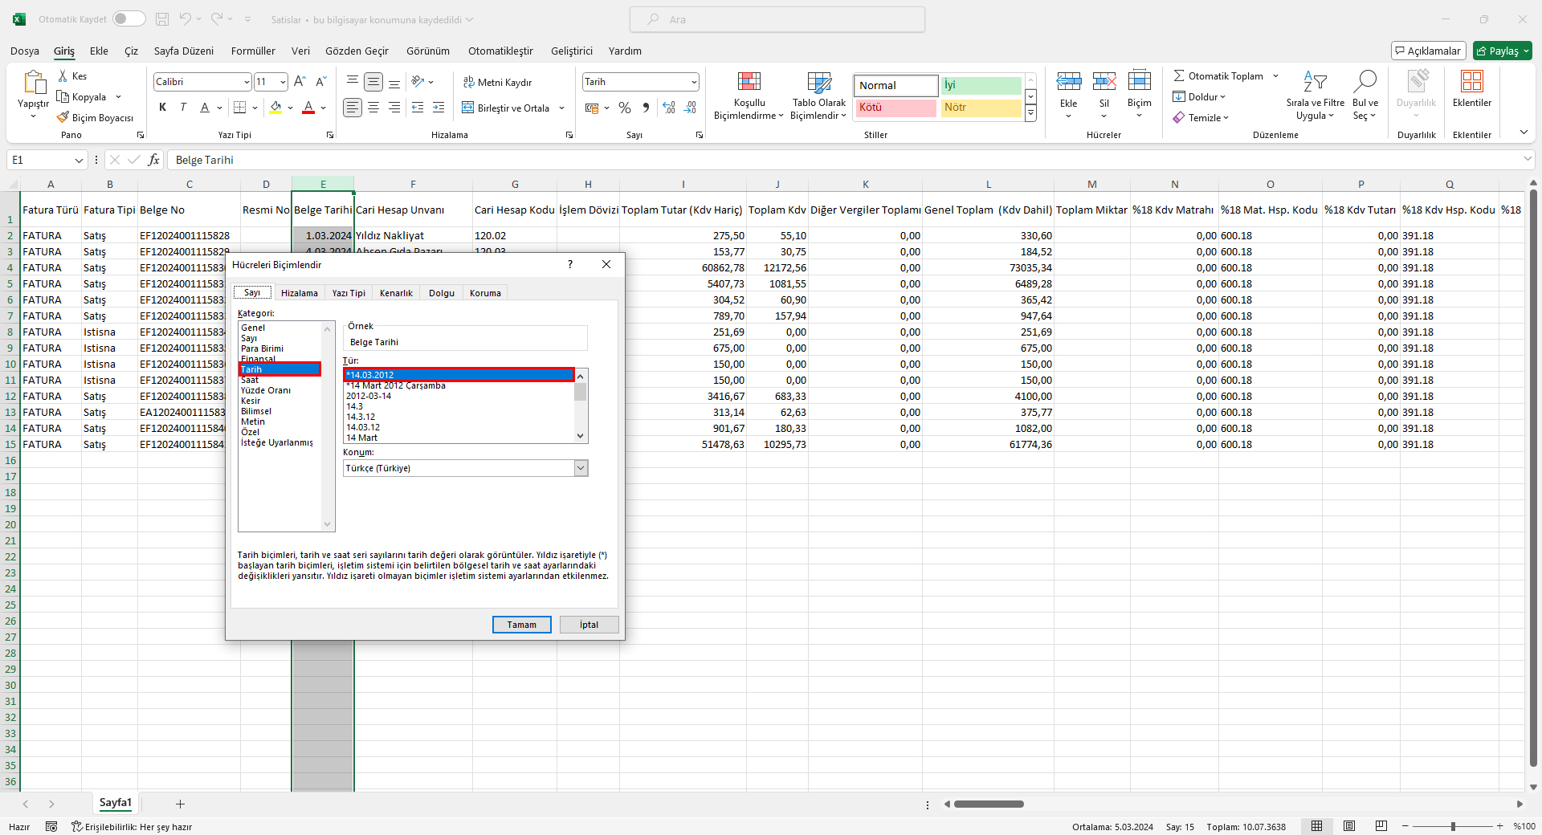Open the font size dropdown
Image resolution: width=1542 pixels, height=835 pixels.
pos(283,82)
